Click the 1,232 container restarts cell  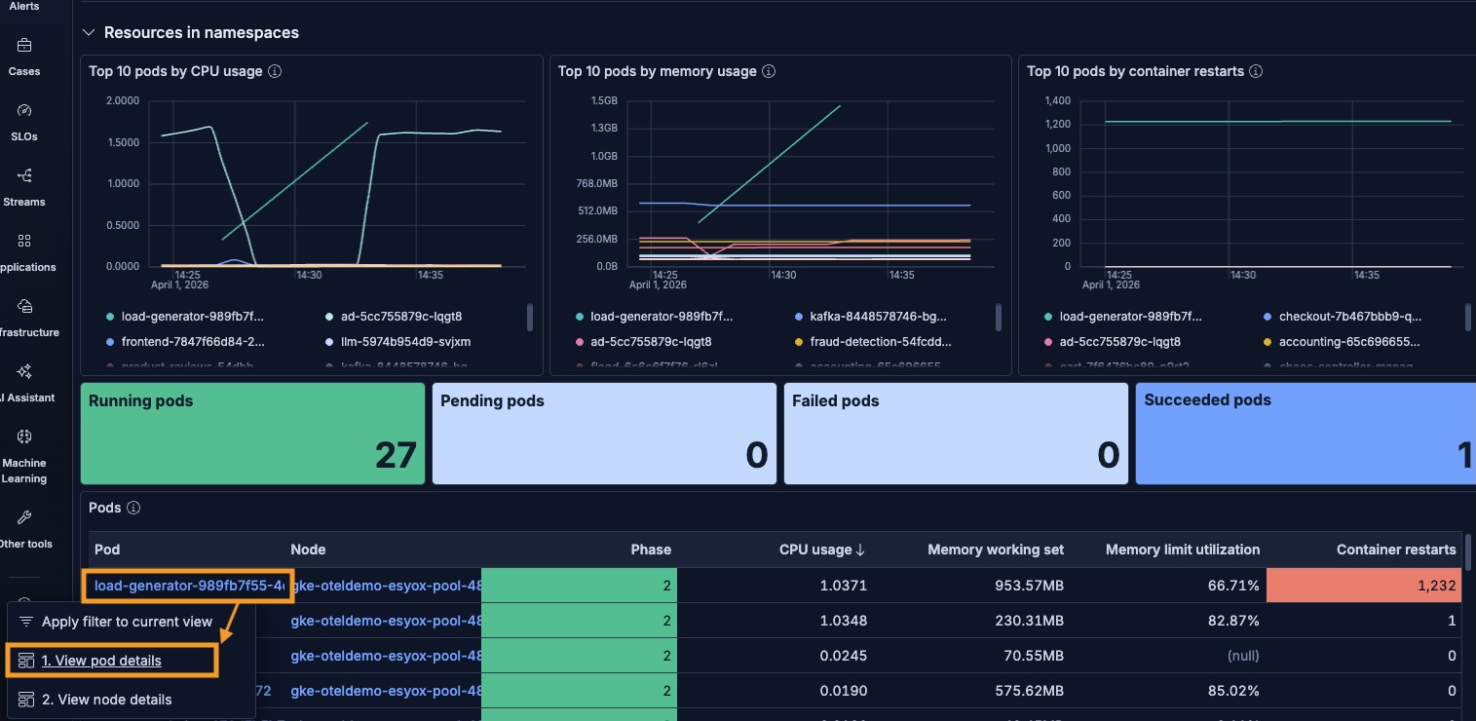tap(1364, 586)
